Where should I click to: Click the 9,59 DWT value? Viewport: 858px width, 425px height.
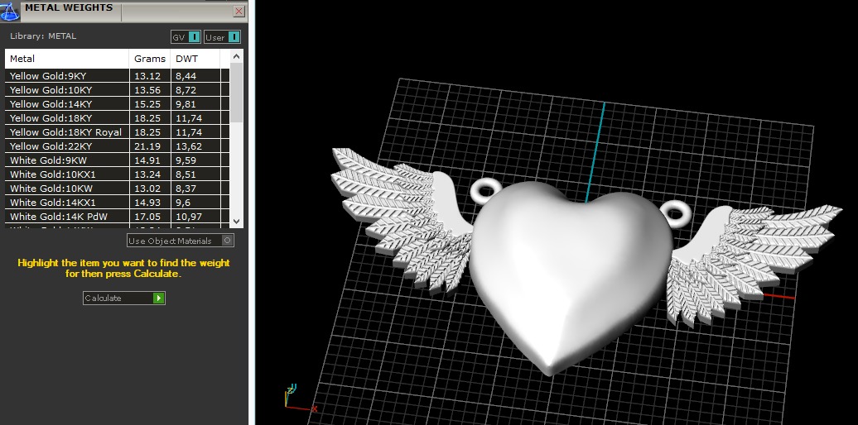[x=186, y=160]
